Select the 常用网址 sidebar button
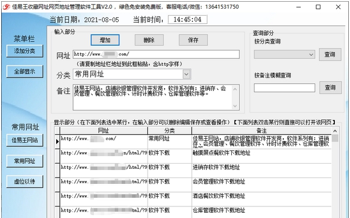This screenshot has height=218, width=350. pyautogui.click(x=24, y=161)
